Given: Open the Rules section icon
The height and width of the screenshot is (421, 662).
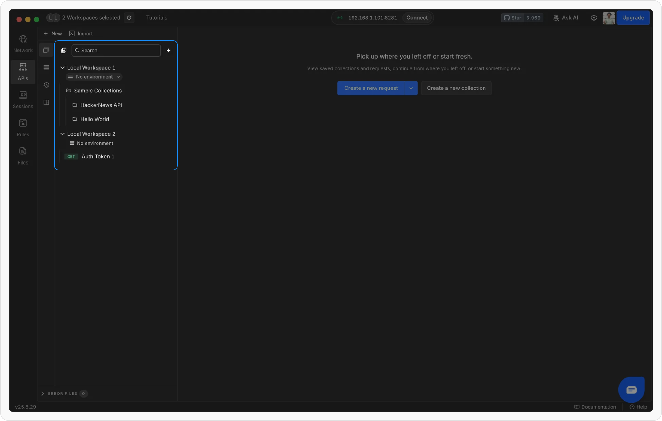Looking at the screenshot, I should 23,123.
